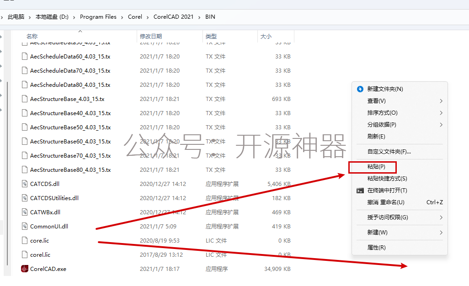Choose 撤消 重命名(U) in the context menu
The height and width of the screenshot is (286, 469).
(x=385, y=202)
